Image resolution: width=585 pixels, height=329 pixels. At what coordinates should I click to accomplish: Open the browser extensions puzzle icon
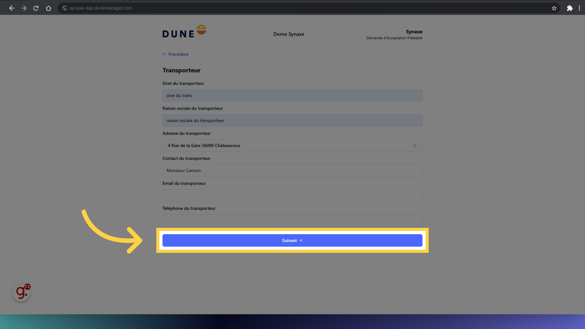click(569, 8)
